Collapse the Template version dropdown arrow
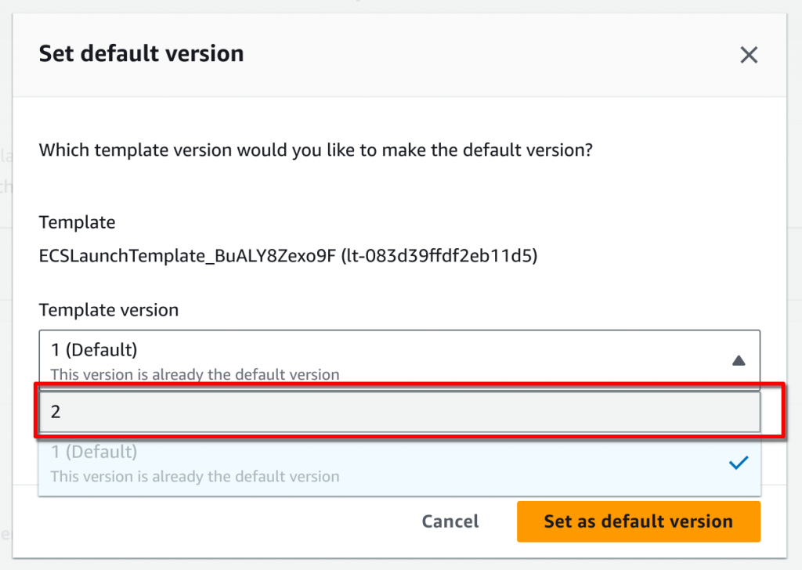Viewport: 802px width, 570px height. pos(738,360)
